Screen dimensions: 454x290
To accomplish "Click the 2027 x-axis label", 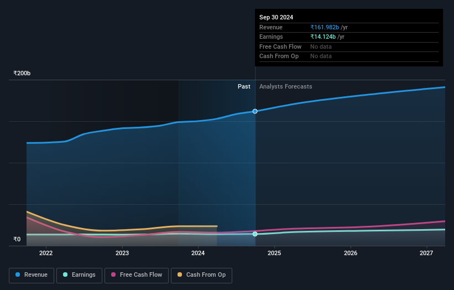I will click(x=426, y=253).
